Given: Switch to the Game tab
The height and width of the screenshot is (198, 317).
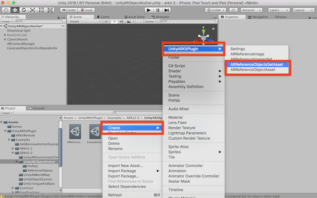Looking at the screenshot, I should (103, 17).
